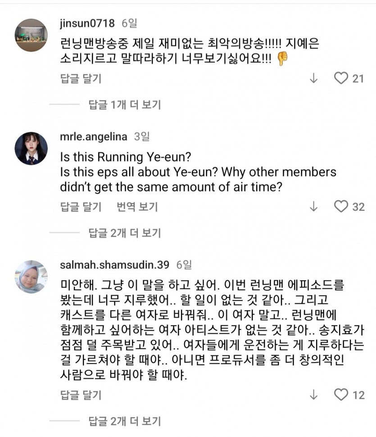Screen dimensions: 376x437
Task: Open jinsun0718's profile picture
Action: (x=31, y=35)
